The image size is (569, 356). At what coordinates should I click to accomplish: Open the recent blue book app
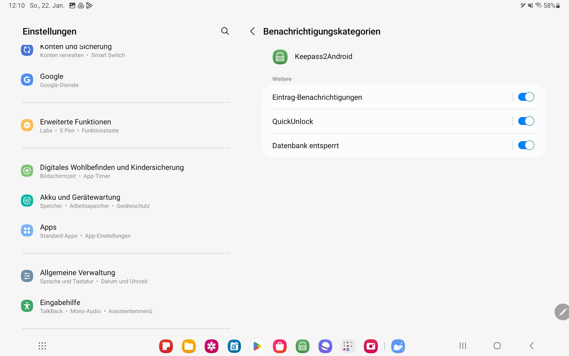(x=398, y=346)
